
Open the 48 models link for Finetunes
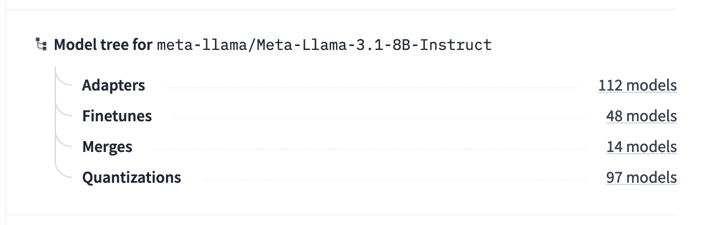(x=641, y=116)
